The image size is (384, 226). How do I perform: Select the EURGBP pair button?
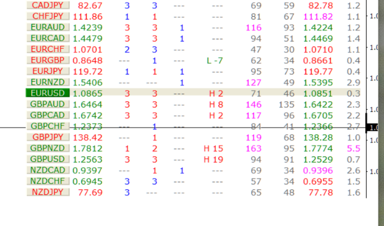pos(48,60)
